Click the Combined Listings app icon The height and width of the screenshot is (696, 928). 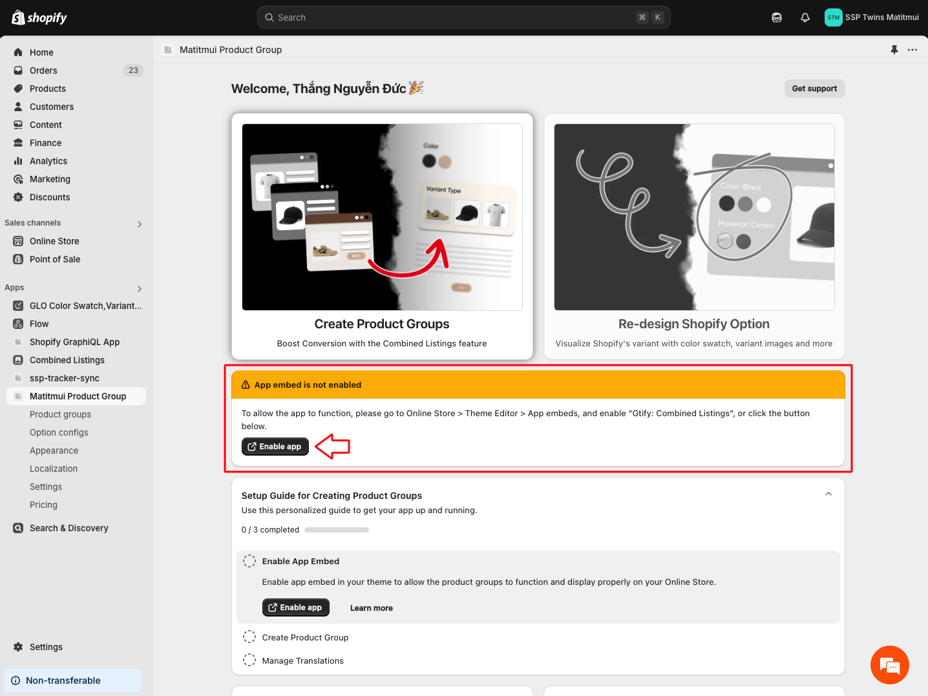[x=18, y=360]
